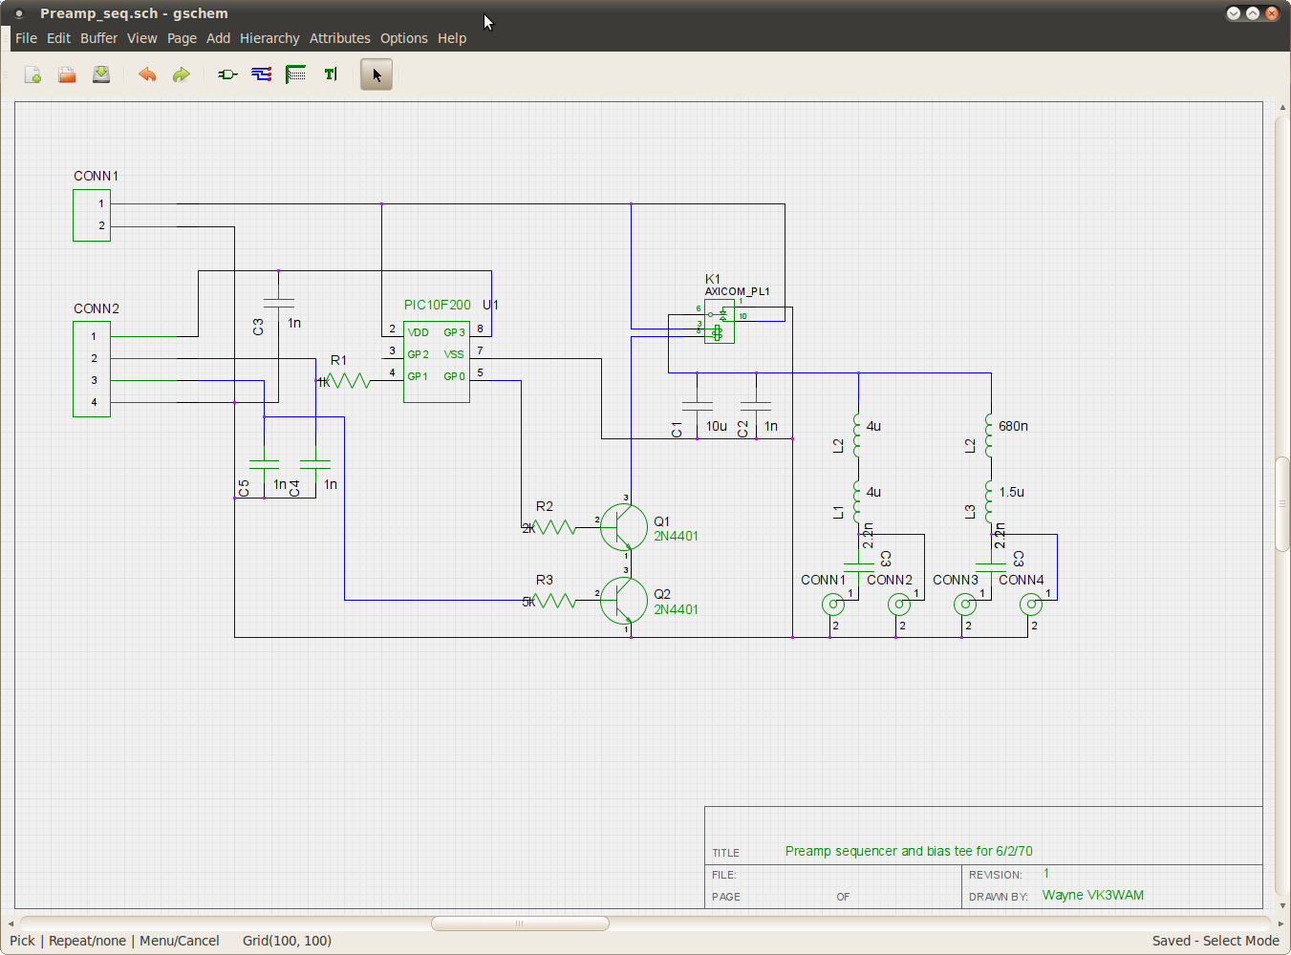Viewport: 1291px width, 955px height.
Task: Click the vertical scrollbar down arrow
Action: pos(1282,905)
